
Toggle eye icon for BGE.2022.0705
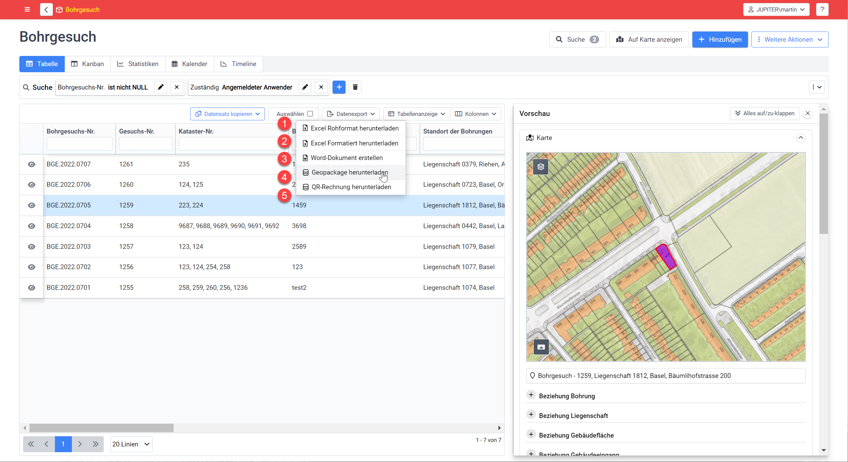click(32, 205)
